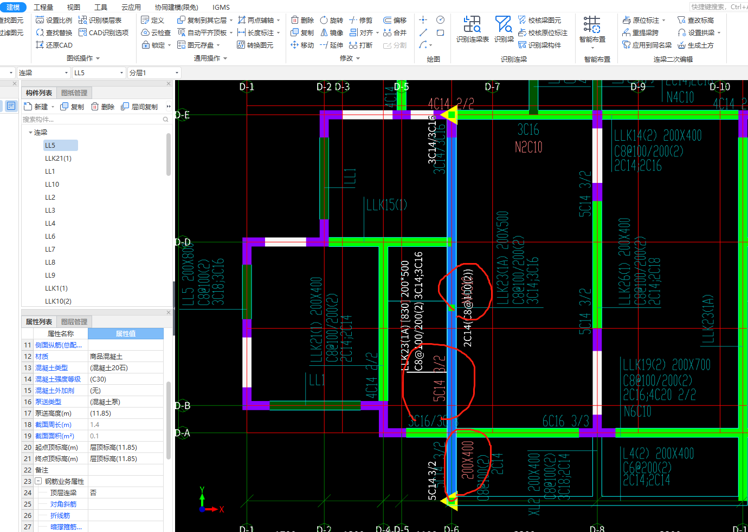Click the 快捷键搜索 field

click(x=719, y=7)
